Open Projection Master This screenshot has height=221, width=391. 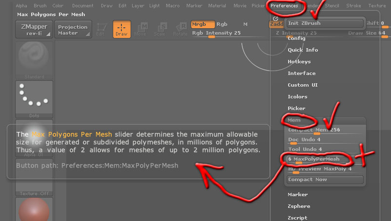tap(73, 29)
